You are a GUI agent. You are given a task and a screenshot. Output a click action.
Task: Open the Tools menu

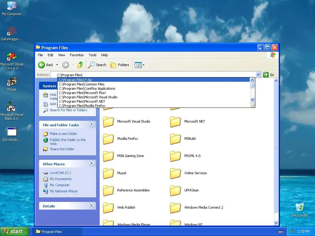[92, 55]
